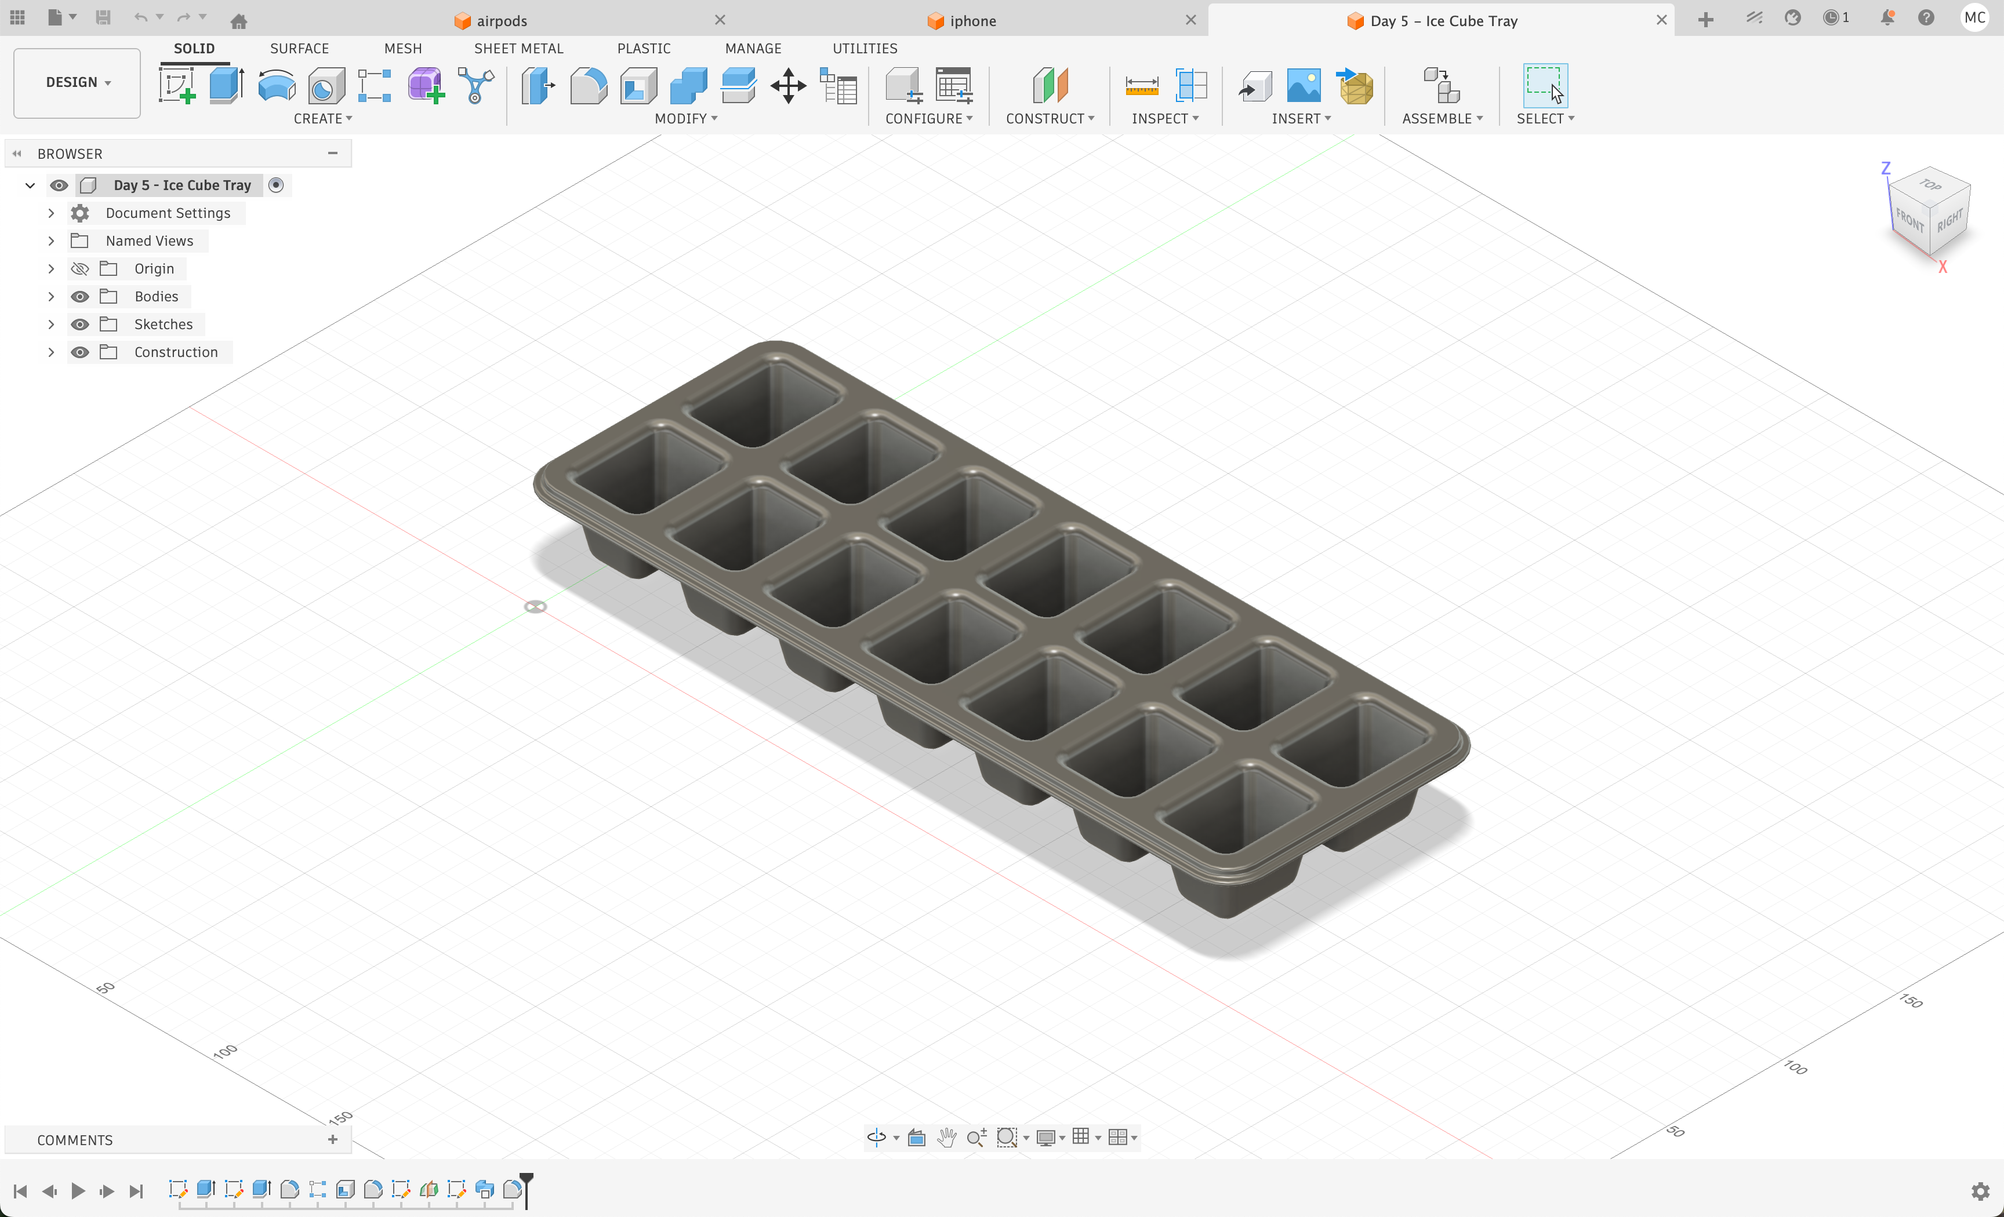This screenshot has width=2004, height=1217.
Task: Switch to the PLASTIC tab
Action: 644,48
